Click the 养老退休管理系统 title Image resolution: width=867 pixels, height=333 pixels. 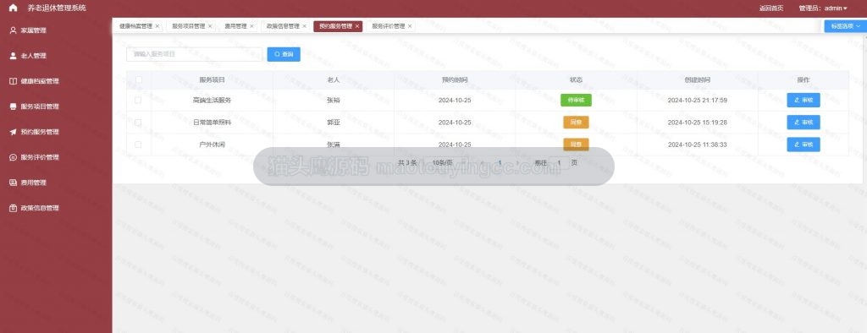57,8
